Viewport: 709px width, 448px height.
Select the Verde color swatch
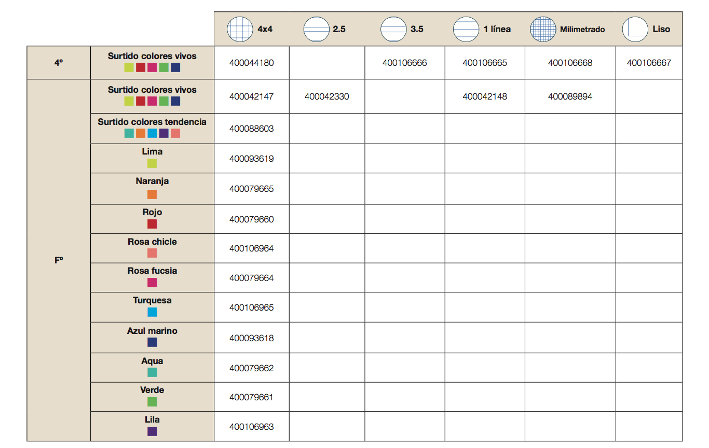tap(152, 402)
